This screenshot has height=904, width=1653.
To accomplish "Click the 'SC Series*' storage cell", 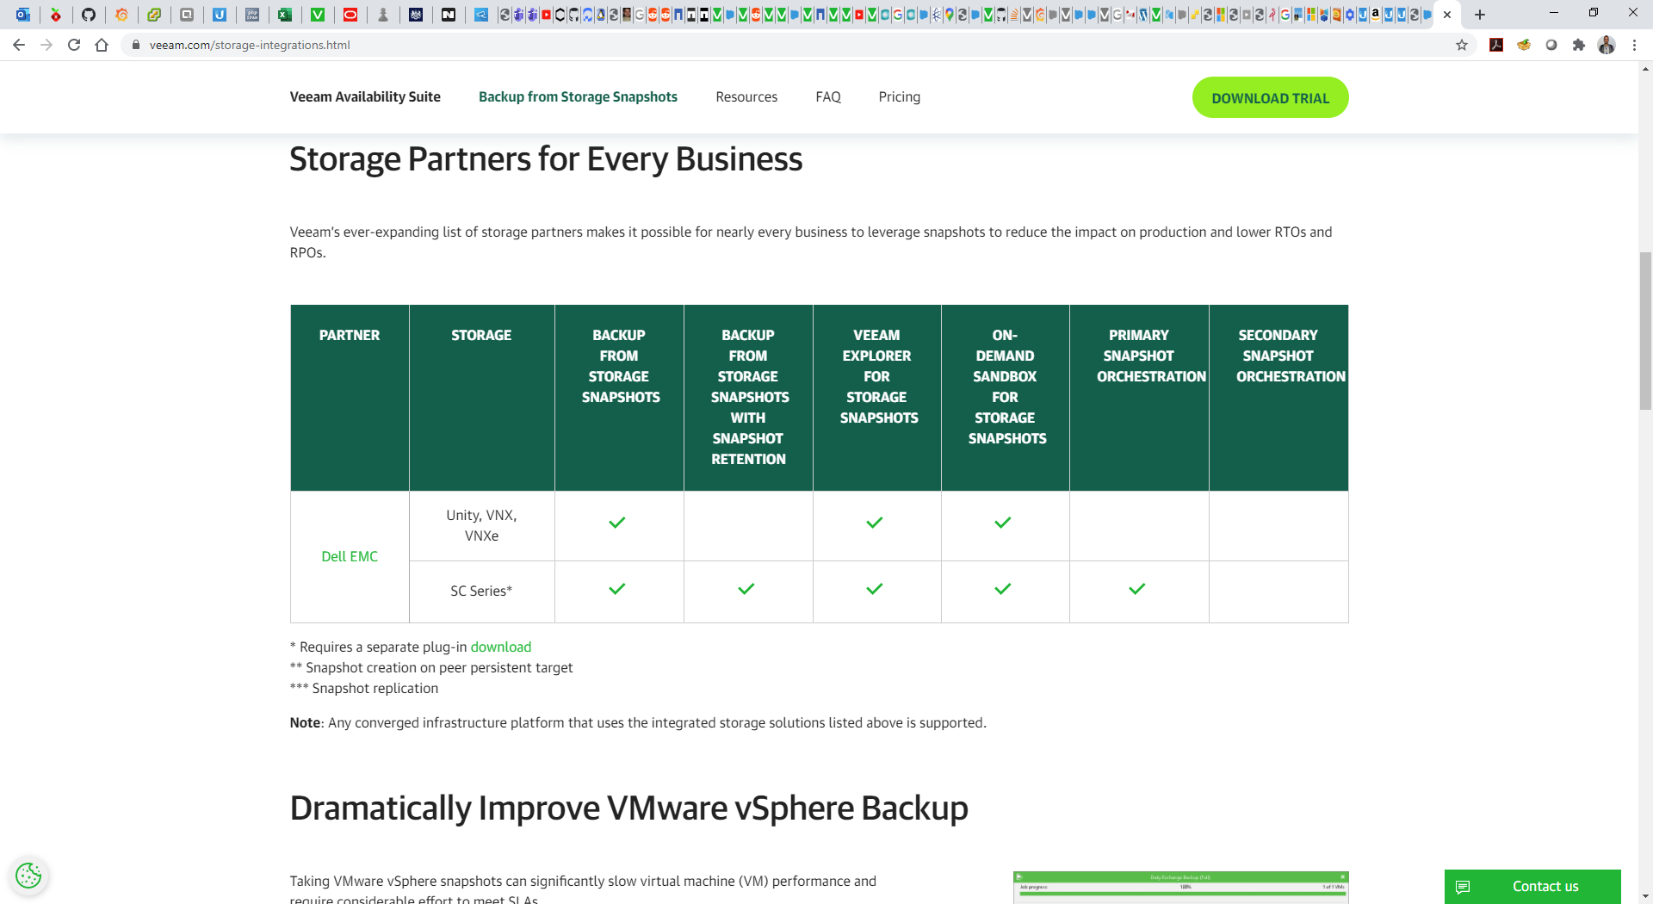I will [481, 591].
